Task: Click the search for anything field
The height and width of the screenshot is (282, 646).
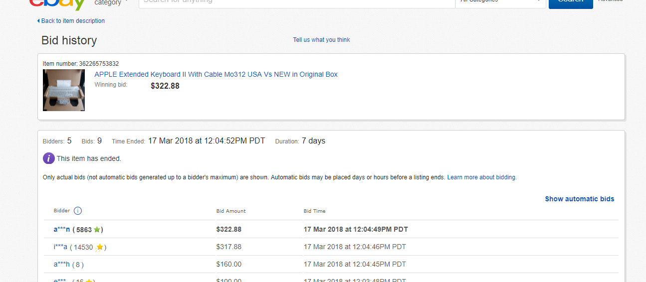Action: pyautogui.click(x=297, y=2)
